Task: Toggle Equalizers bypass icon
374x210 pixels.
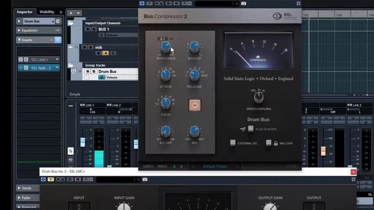Action: click(58, 30)
